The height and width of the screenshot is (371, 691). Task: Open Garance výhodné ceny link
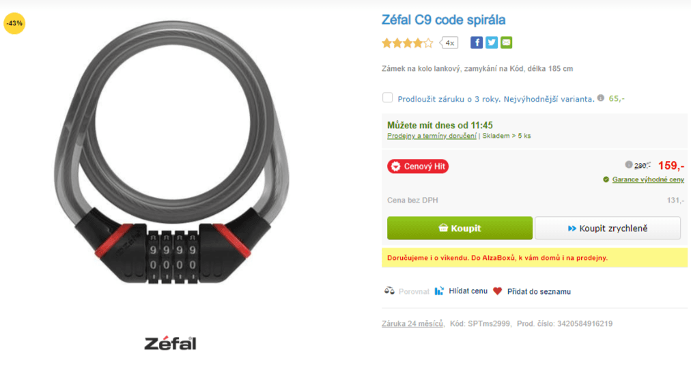pos(648,179)
